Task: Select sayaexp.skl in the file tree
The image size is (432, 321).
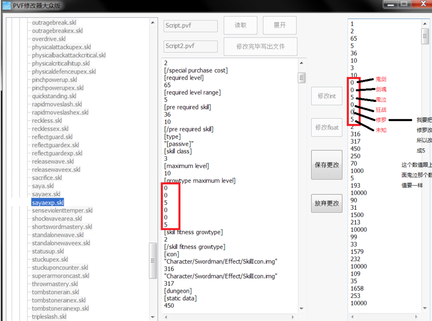Action: [47, 202]
